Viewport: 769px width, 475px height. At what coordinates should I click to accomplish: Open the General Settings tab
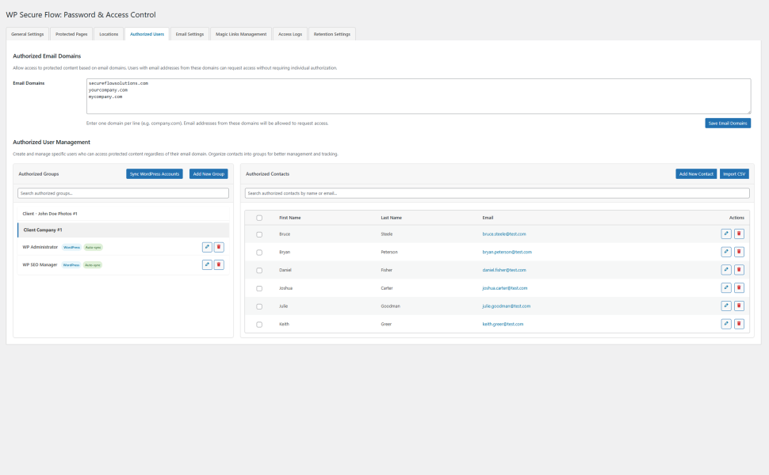[x=28, y=34]
